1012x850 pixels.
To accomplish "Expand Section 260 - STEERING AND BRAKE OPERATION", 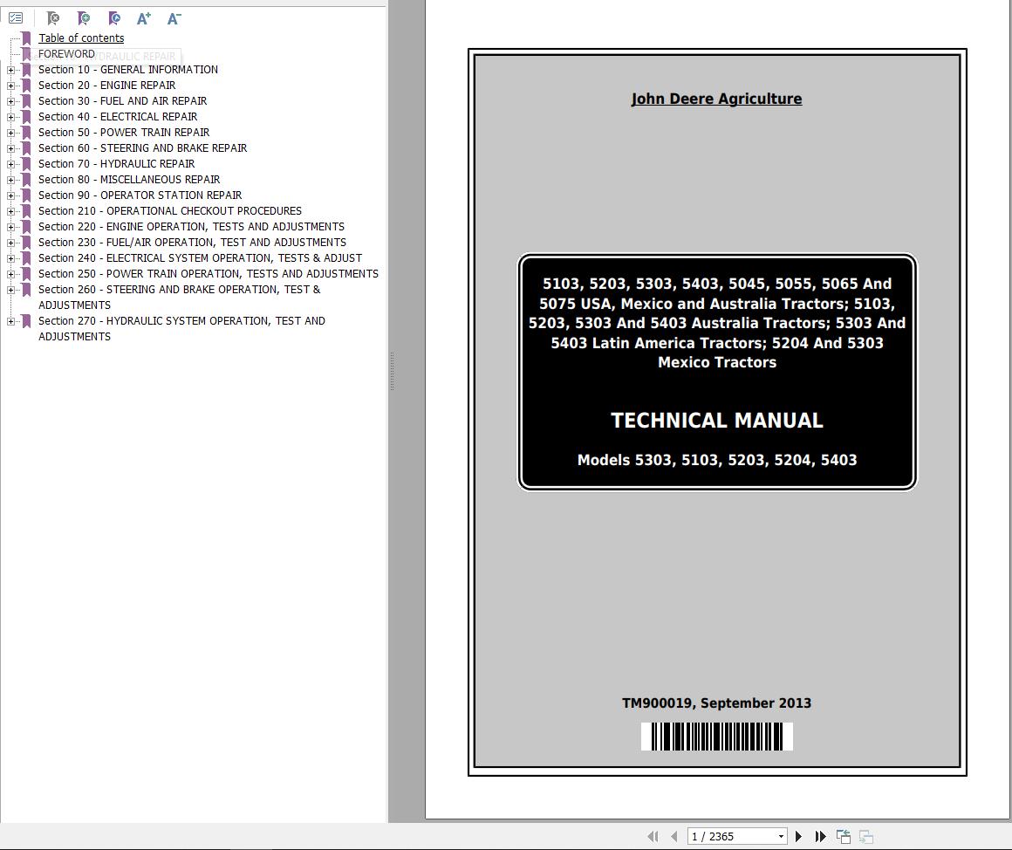I will [10, 290].
